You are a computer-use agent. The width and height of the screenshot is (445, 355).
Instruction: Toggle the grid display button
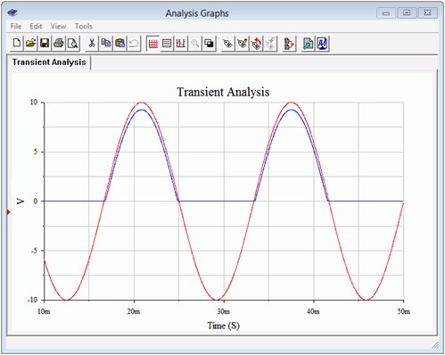pyautogui.click(x=153, y=44)
